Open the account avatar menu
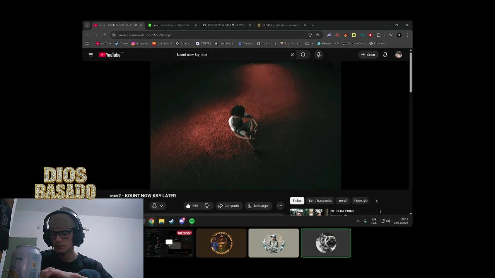495x278 pixels. point(399,55)
